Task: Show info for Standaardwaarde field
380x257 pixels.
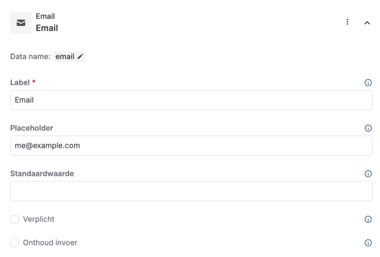Action: tap(368, 174)
